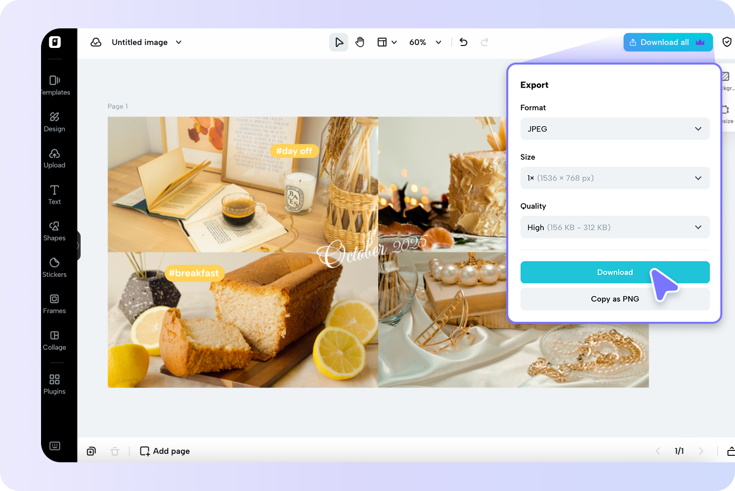Select the #breakfast tag on canvas

pyautogui.click(x=194, y=273)
